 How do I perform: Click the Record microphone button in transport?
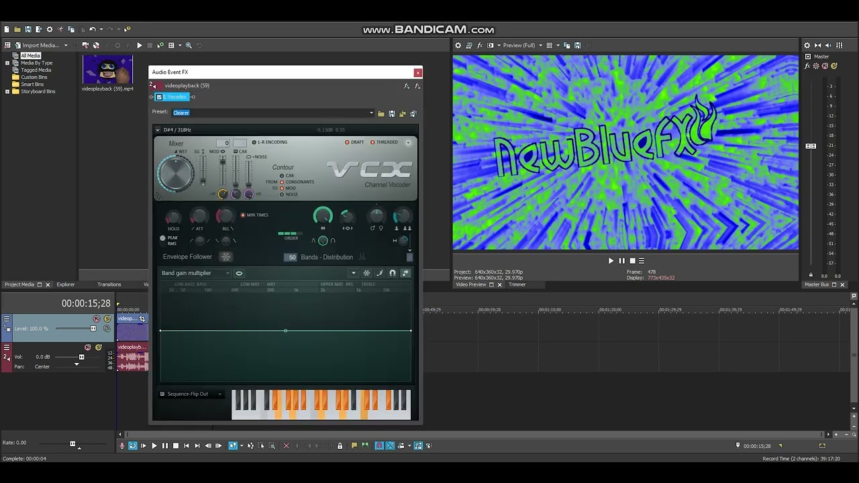pyautogui.click(x=122, y=445)
